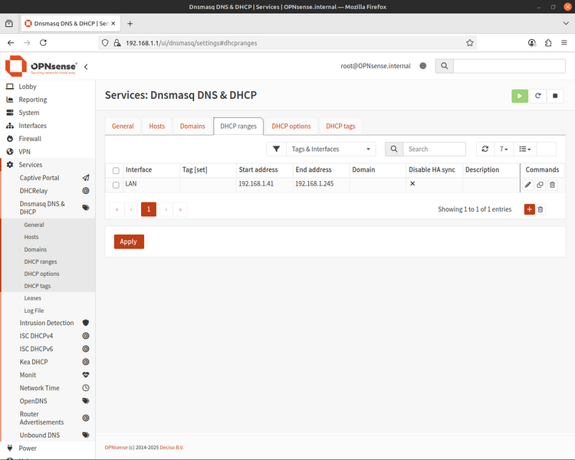Switch to the DHCP options tab
The width and height of the screenshot is (575, 460).
point(291,127)
